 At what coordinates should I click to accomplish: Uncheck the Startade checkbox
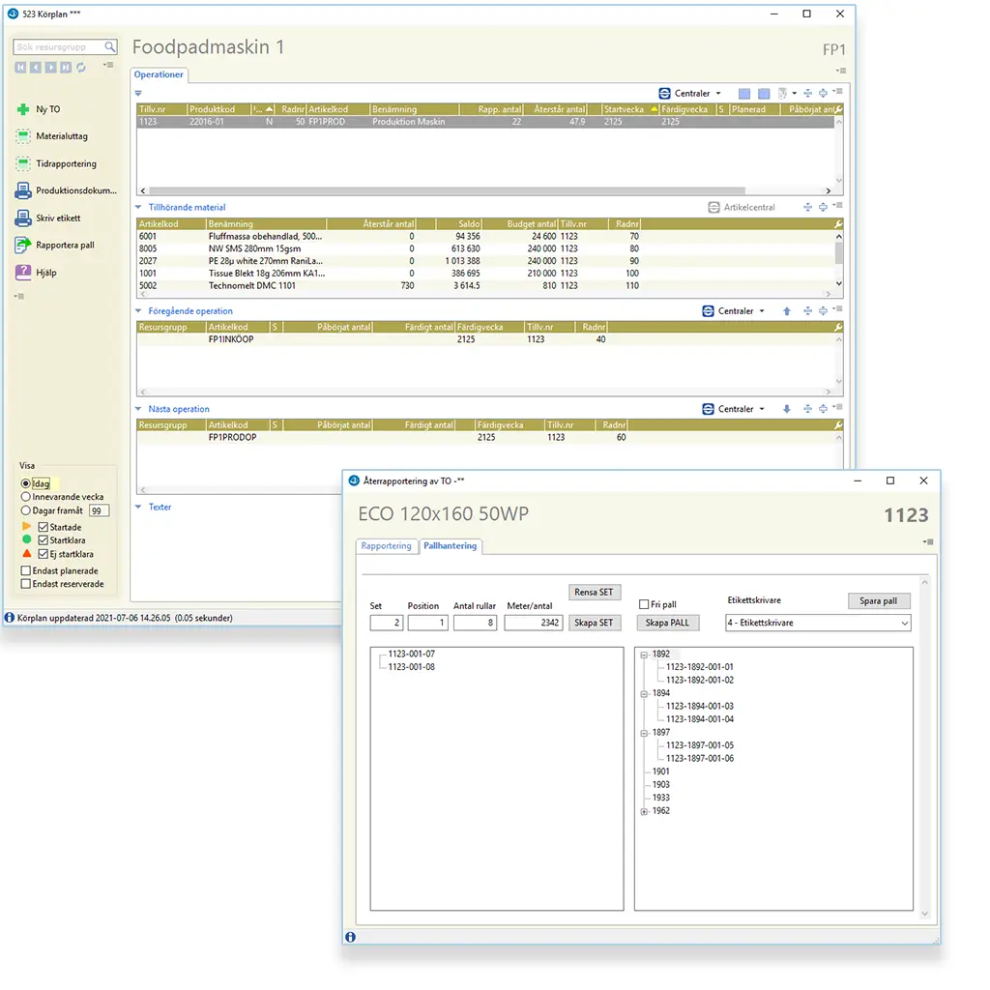[43, 528]
